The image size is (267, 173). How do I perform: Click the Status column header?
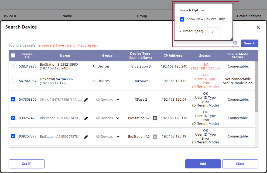(204, 56)
